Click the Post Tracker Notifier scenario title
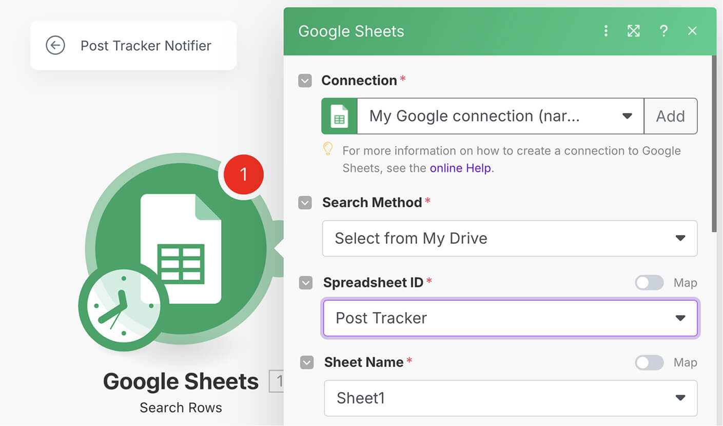723x426 pixels. 146,46
